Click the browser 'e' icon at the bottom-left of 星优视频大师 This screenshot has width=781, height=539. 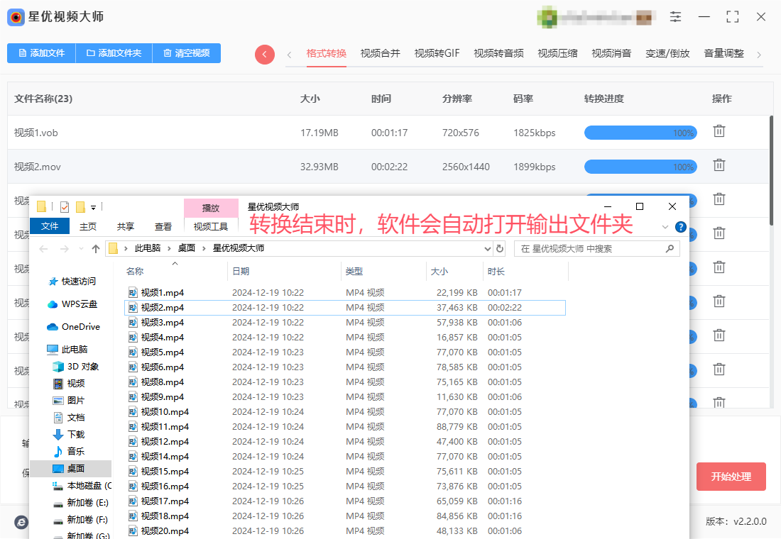click(21, 522)
